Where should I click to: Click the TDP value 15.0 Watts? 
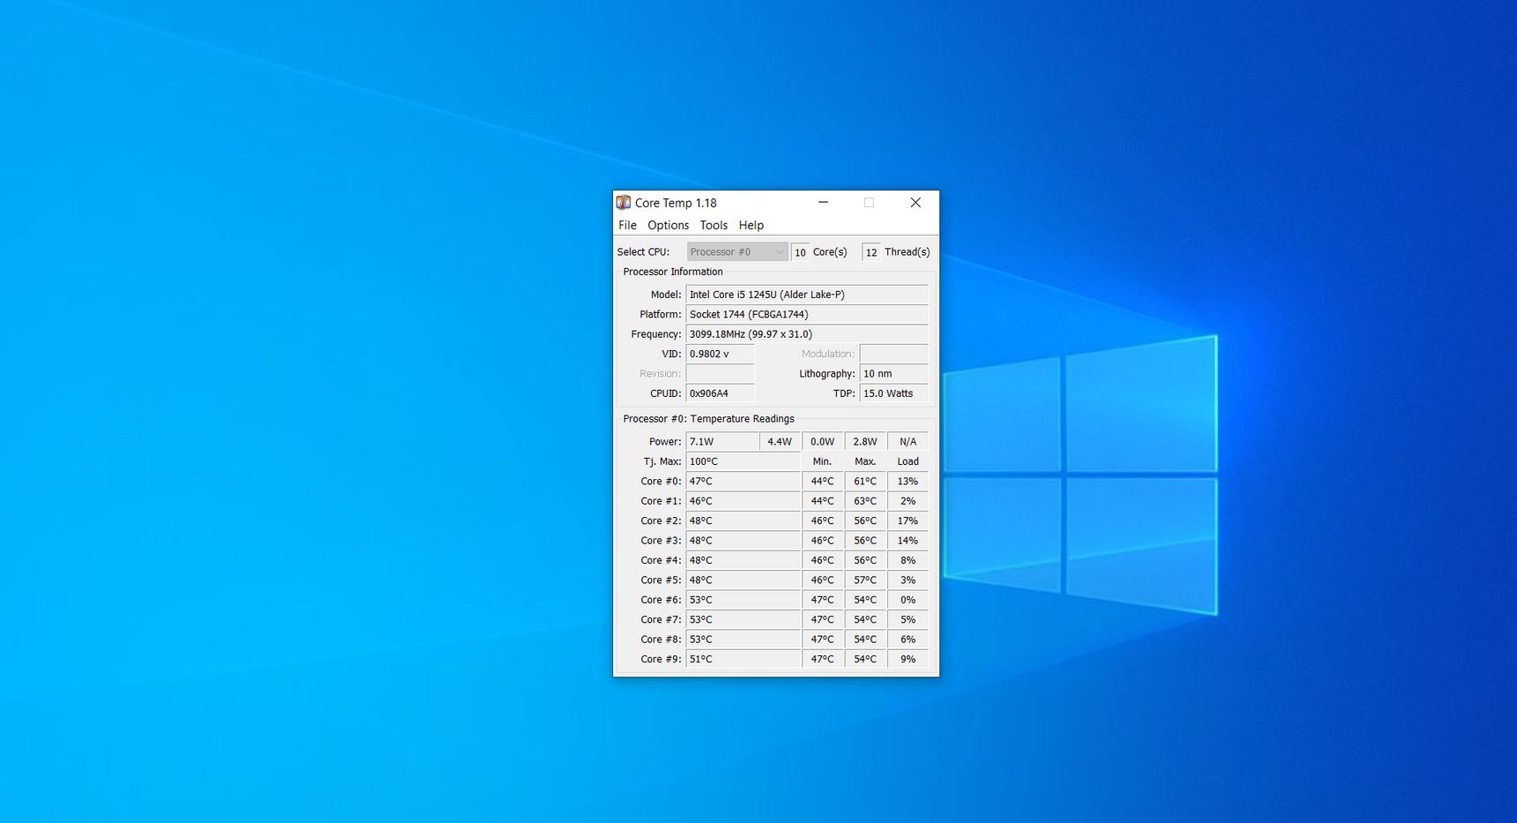tap(894, 393)
